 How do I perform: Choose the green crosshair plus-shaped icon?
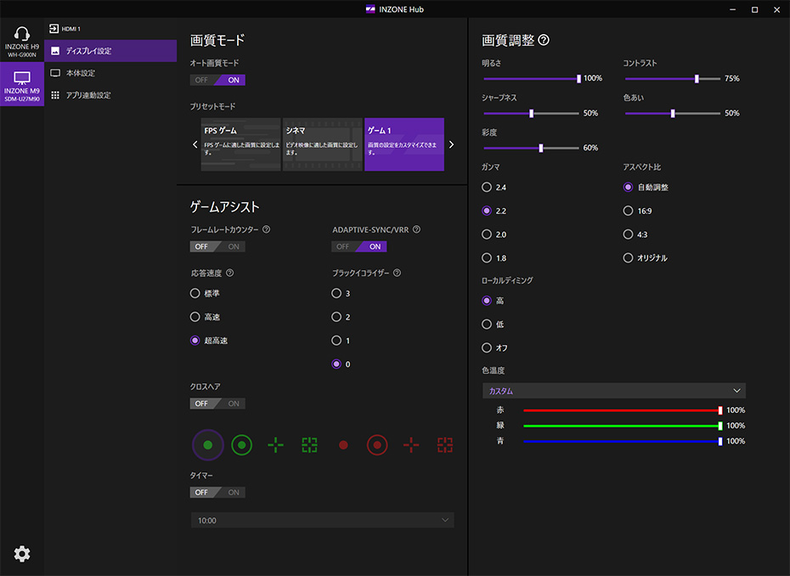click(x=275, y=444)
